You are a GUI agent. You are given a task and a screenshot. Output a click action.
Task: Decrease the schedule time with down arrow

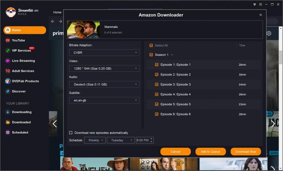151,142
